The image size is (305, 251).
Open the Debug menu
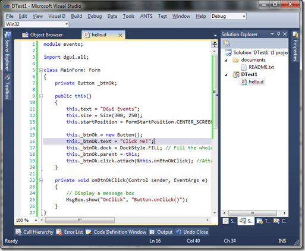pyautogui.click(x=95, y=16)
